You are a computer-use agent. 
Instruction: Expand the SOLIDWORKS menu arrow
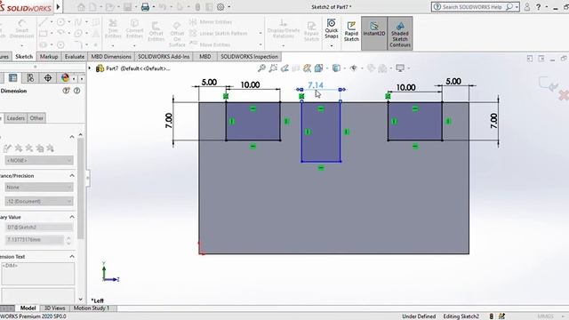[x=58, y=6]
